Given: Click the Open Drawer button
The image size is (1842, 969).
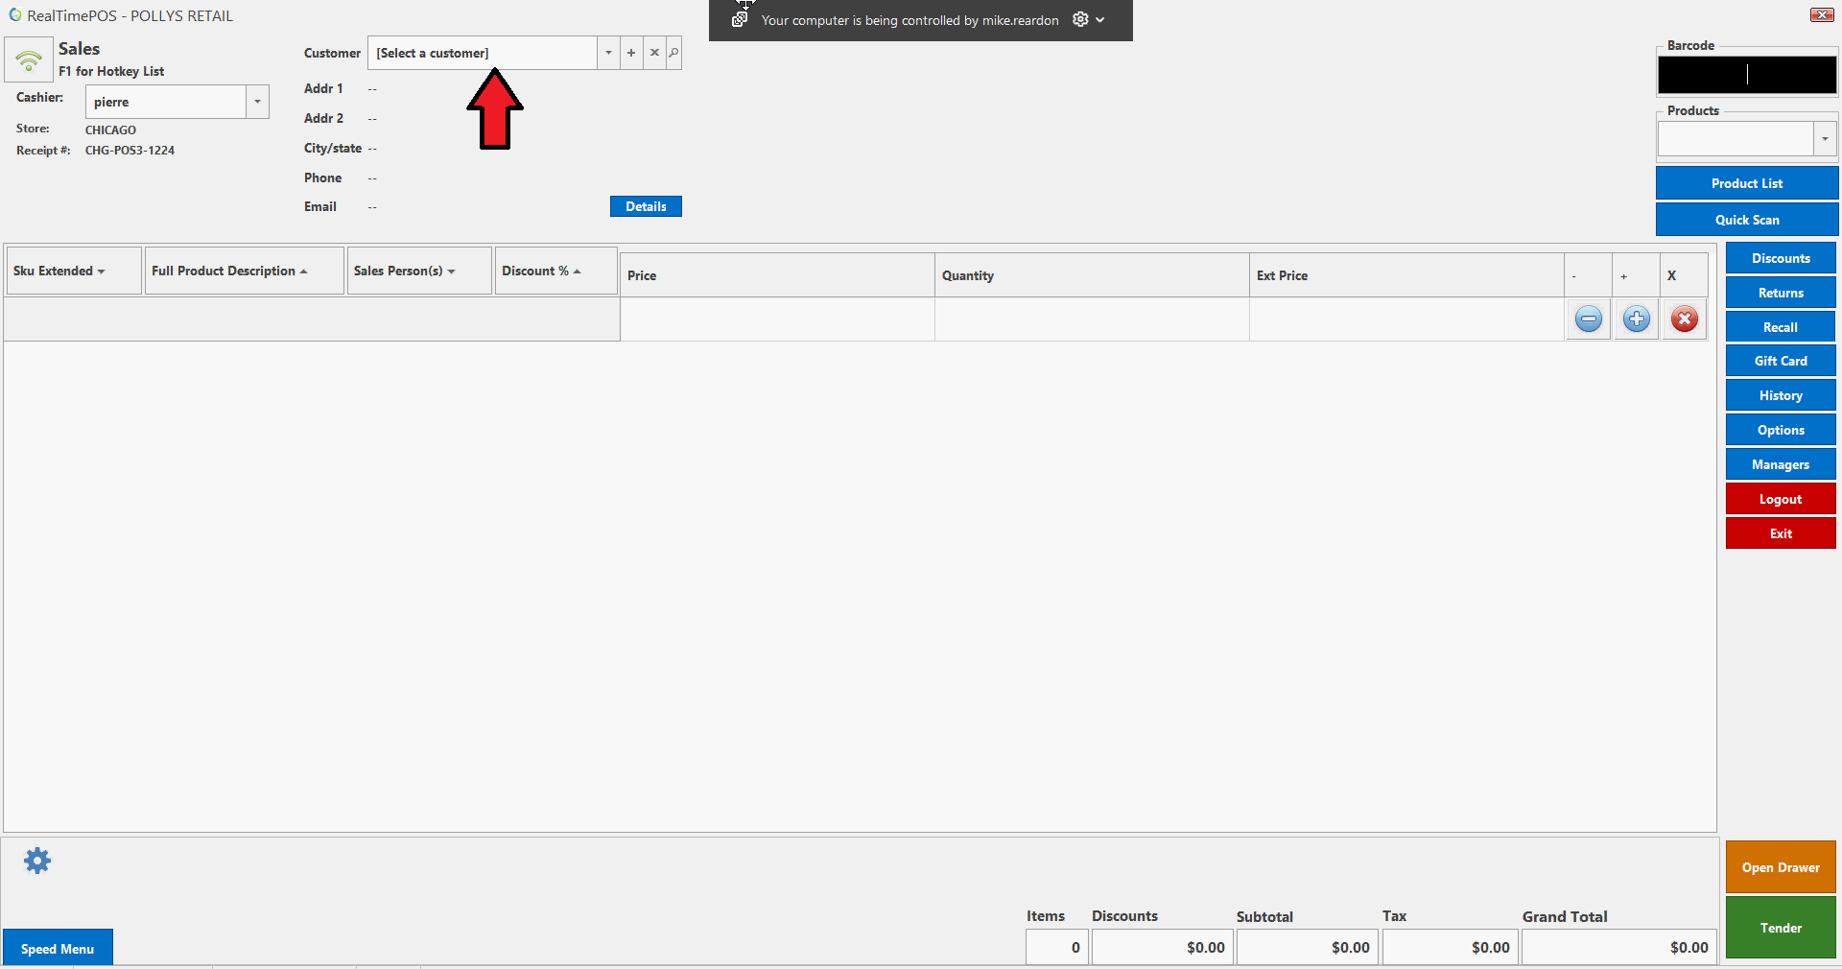Looking at the screenshot, I should click(x=1780, y=867).
